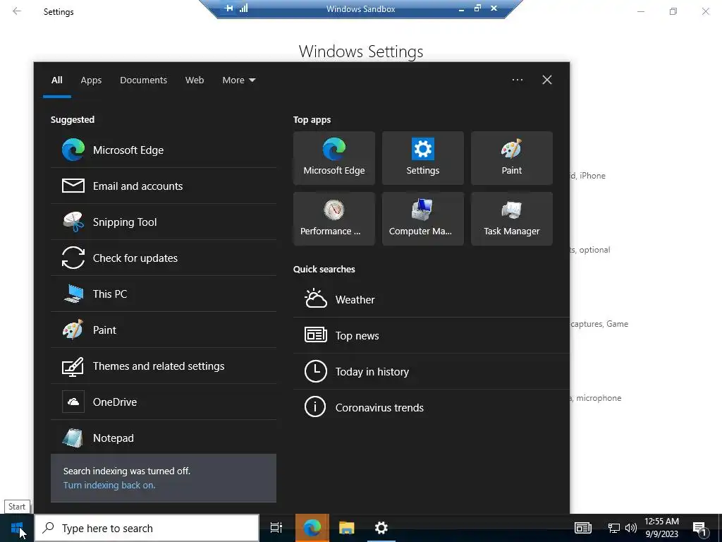
Task: Open search panel options ellipsis
Action: pos(517,80)
